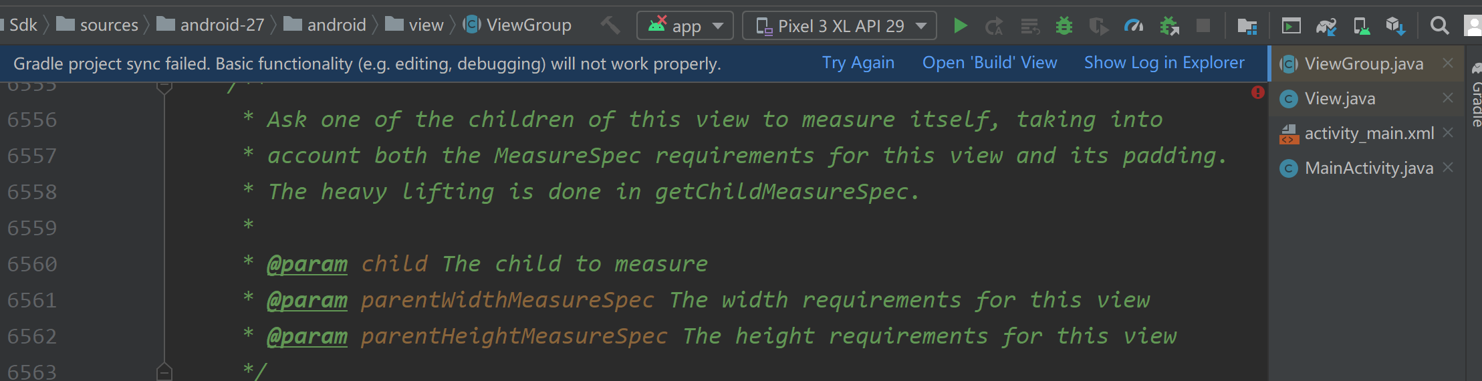Viewport: 1482px width, 381px height.
Task: Click the Stop square icon
Action: [1203, 26]
